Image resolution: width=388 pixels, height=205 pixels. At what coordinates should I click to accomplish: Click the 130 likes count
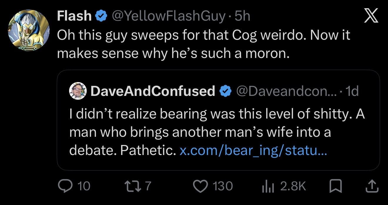point(223,186)
